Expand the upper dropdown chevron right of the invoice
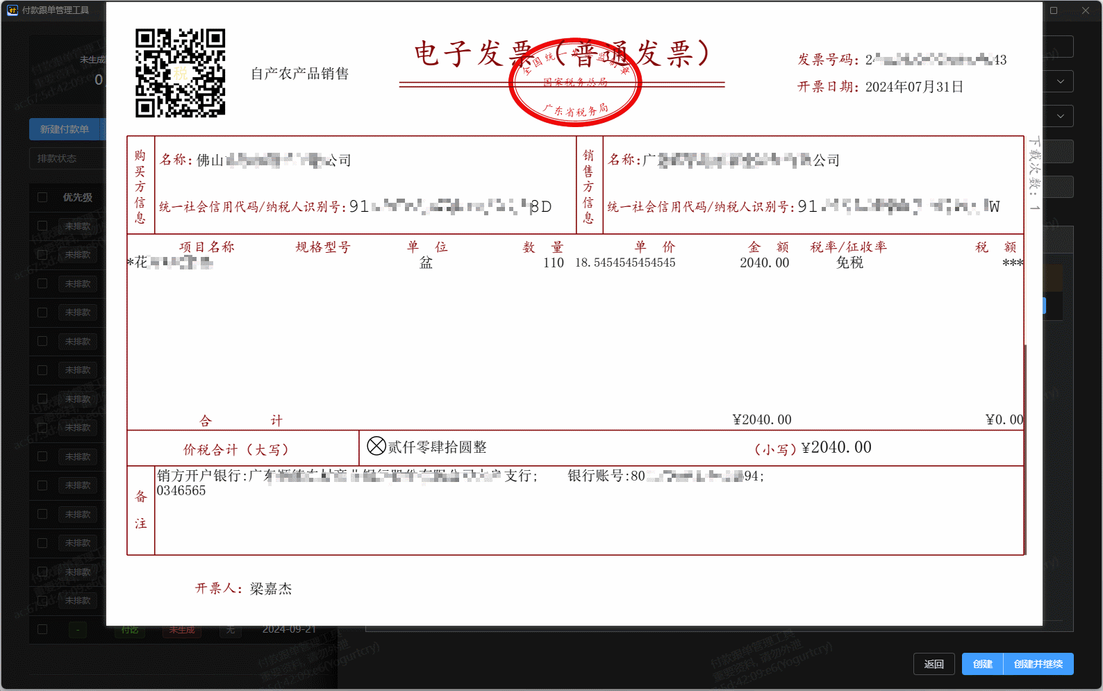Viewport: 1103px width, 691px height. click(x=1061, y=81)
